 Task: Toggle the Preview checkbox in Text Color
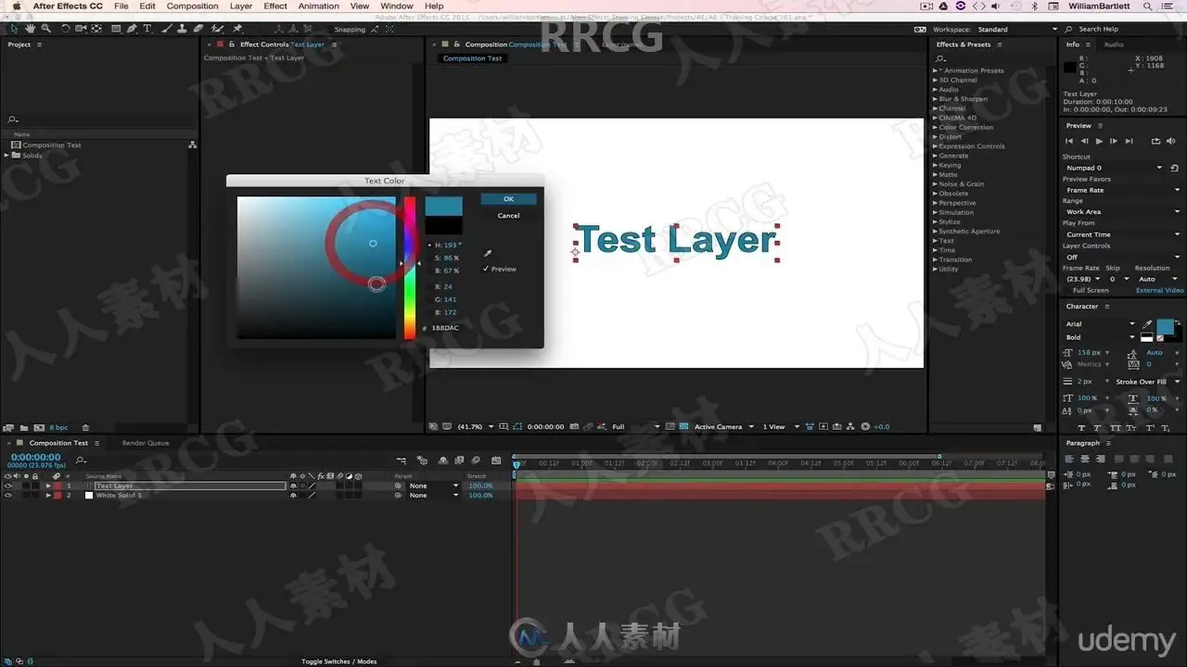(486, 269)
